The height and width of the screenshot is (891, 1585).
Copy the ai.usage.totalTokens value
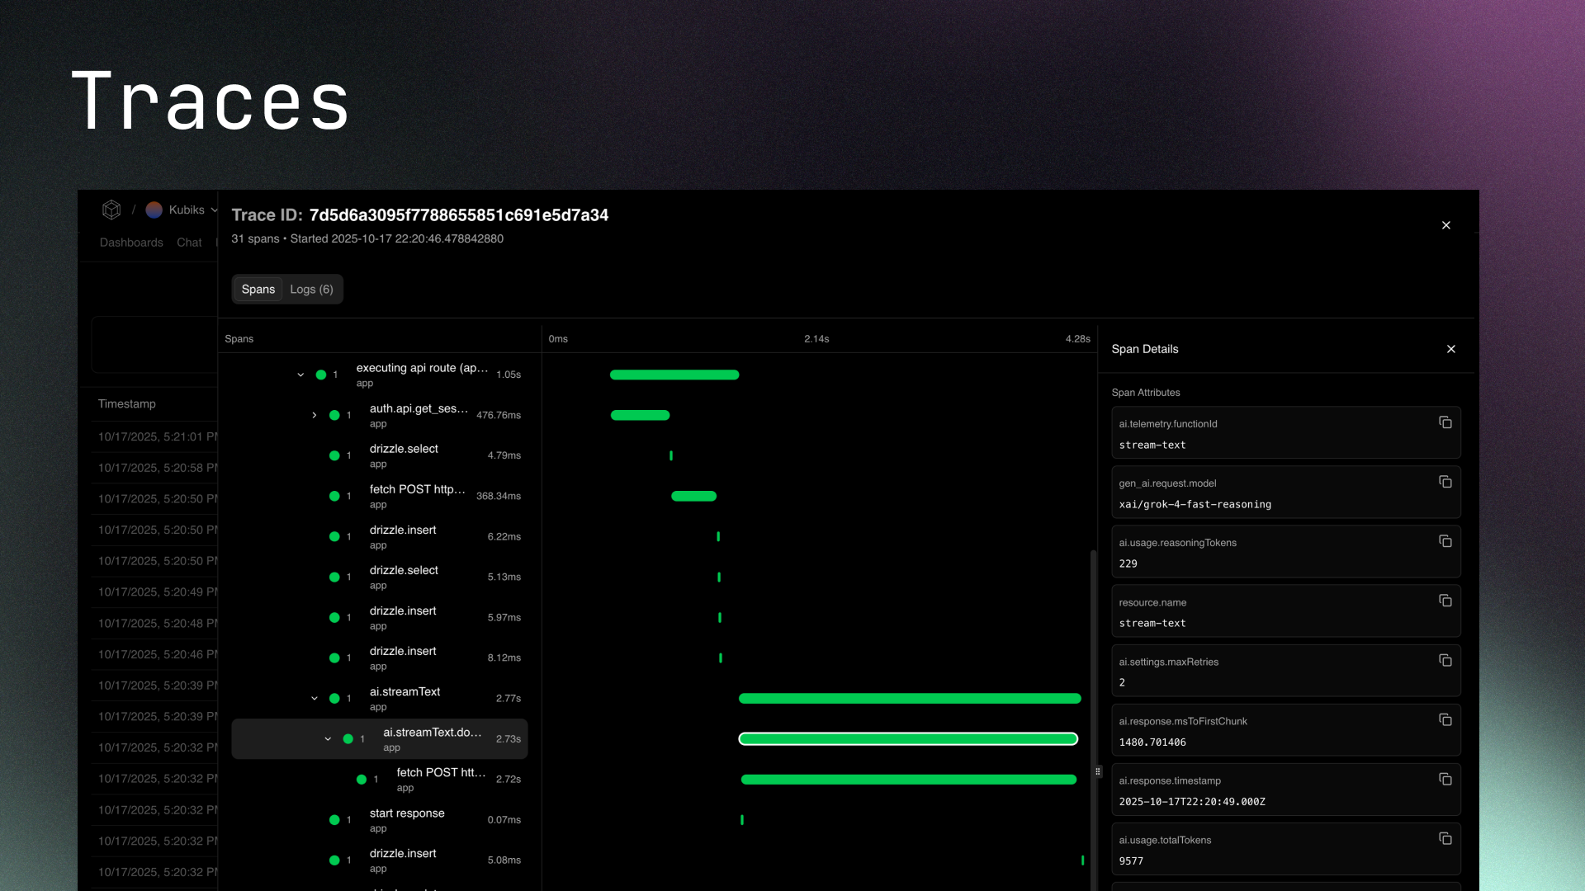click(x=1445, y=837)
